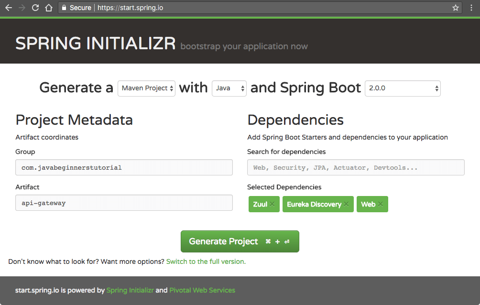The width and height of the screenshot is (480, 305).
Task: Remove Web dependency with its X
Action: [381, 204]
